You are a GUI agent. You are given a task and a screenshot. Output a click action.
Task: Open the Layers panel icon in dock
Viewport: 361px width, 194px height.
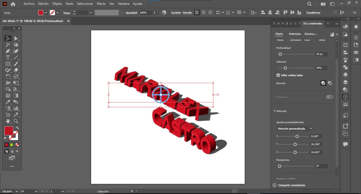point(345,82)
